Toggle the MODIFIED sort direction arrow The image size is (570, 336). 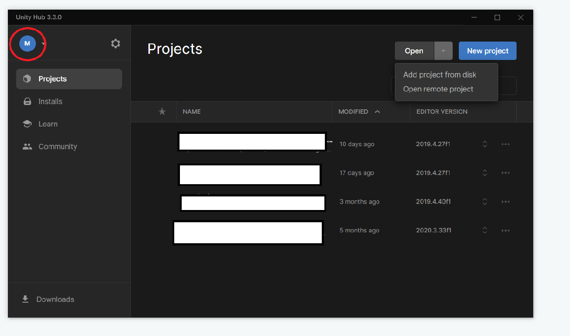point(377,112)
